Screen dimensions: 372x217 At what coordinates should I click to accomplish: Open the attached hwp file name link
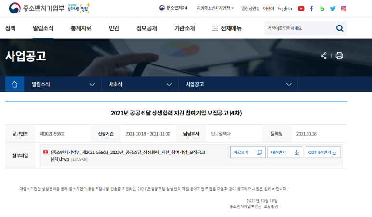(128, 155)
